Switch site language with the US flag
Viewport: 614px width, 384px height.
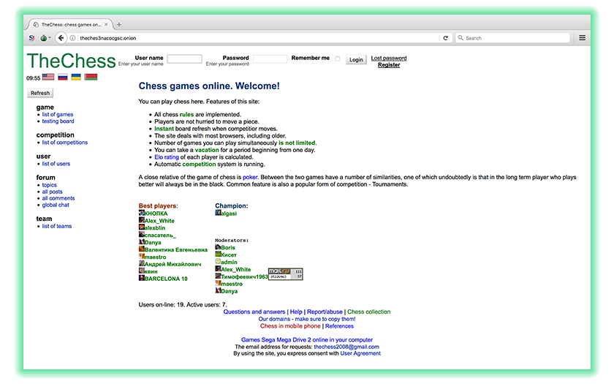pos(48,77)
